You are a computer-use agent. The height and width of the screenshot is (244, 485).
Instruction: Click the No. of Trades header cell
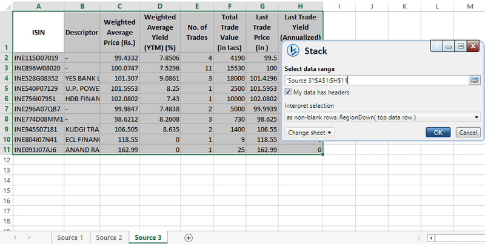(197, 32)
